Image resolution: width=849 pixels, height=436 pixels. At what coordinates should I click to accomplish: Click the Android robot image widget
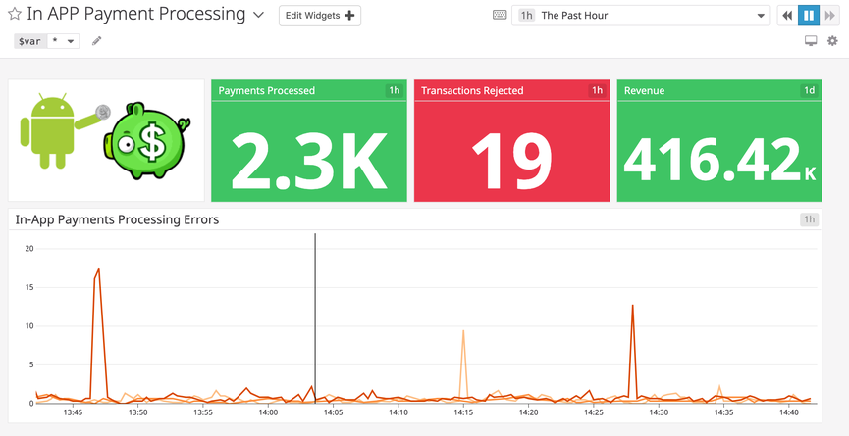pos(49,139)
